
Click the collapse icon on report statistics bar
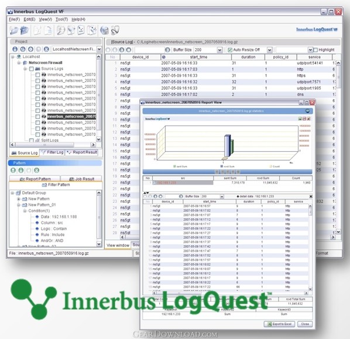pyautogui.click(x=307, y=111)
